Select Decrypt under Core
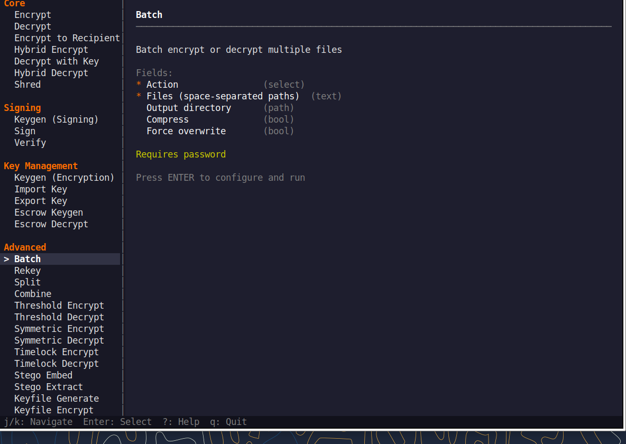Viewport: 626px width, 444px height. pyautogui.click(x=33, y=26)
